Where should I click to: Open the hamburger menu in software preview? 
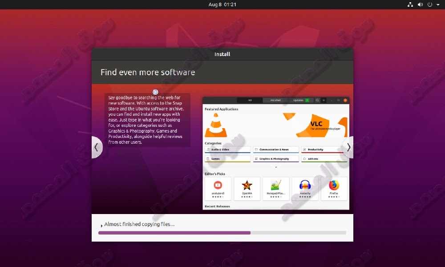click(324, 100)
